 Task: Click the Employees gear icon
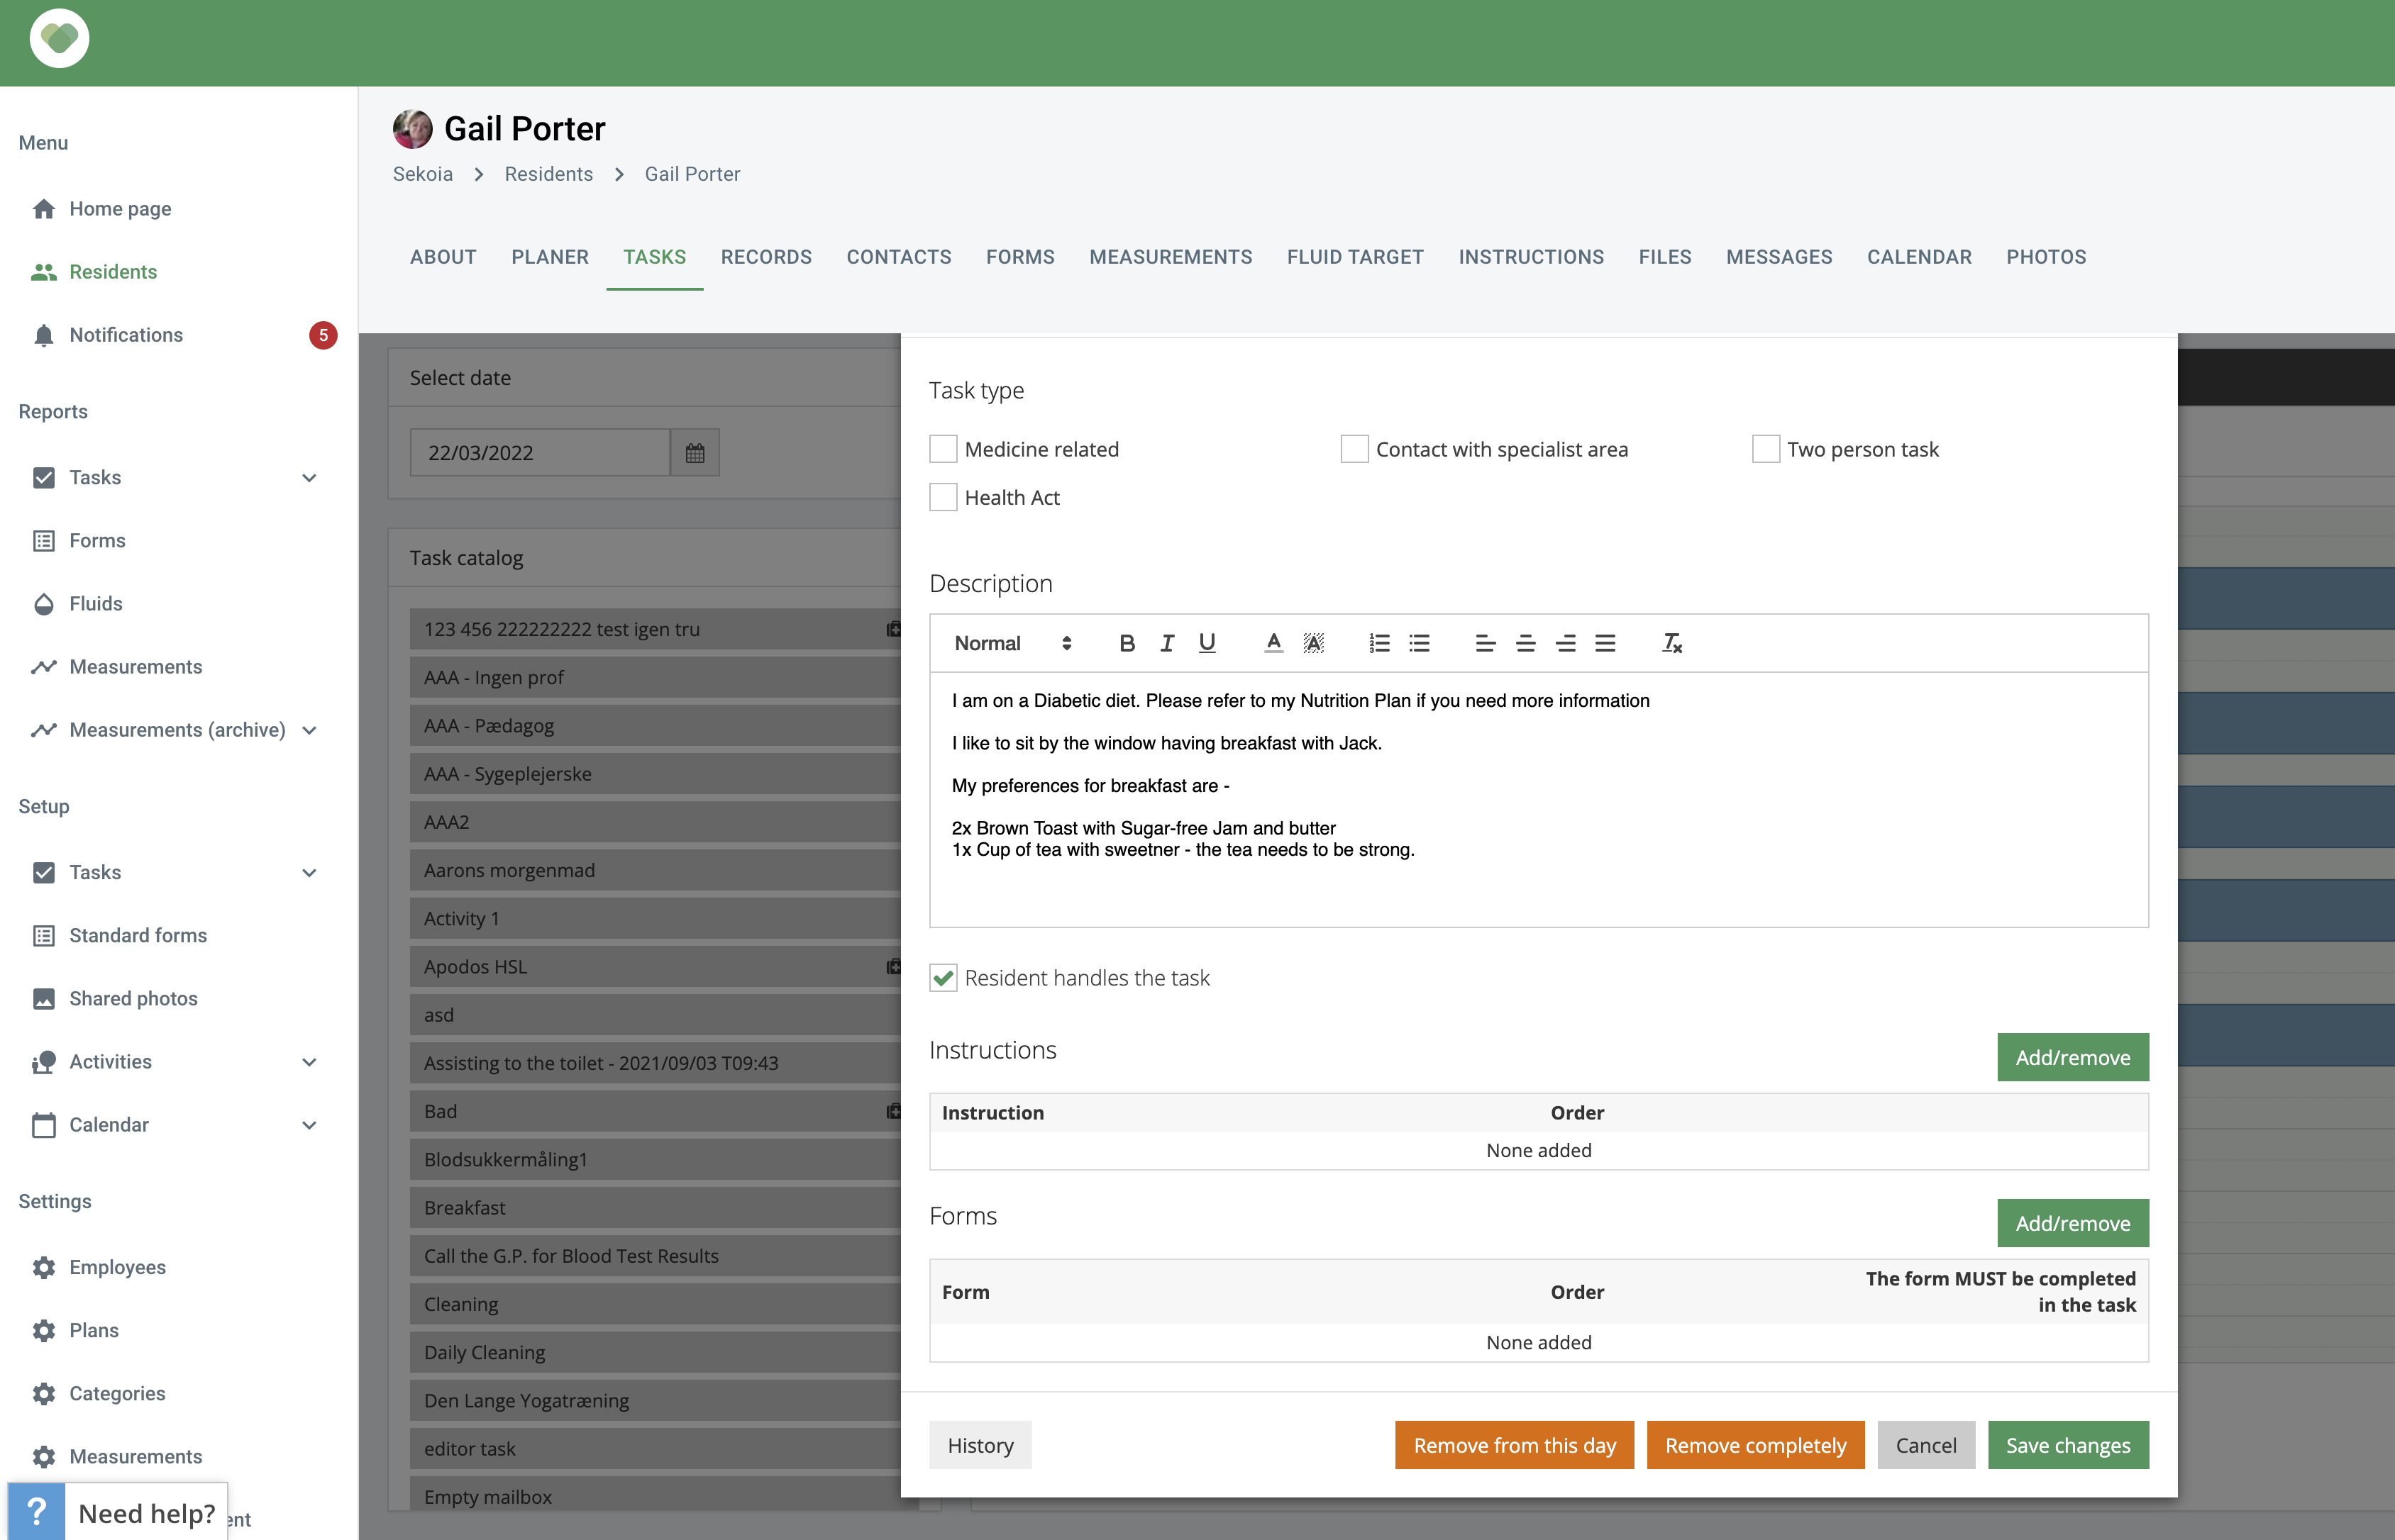[43, 1268]
